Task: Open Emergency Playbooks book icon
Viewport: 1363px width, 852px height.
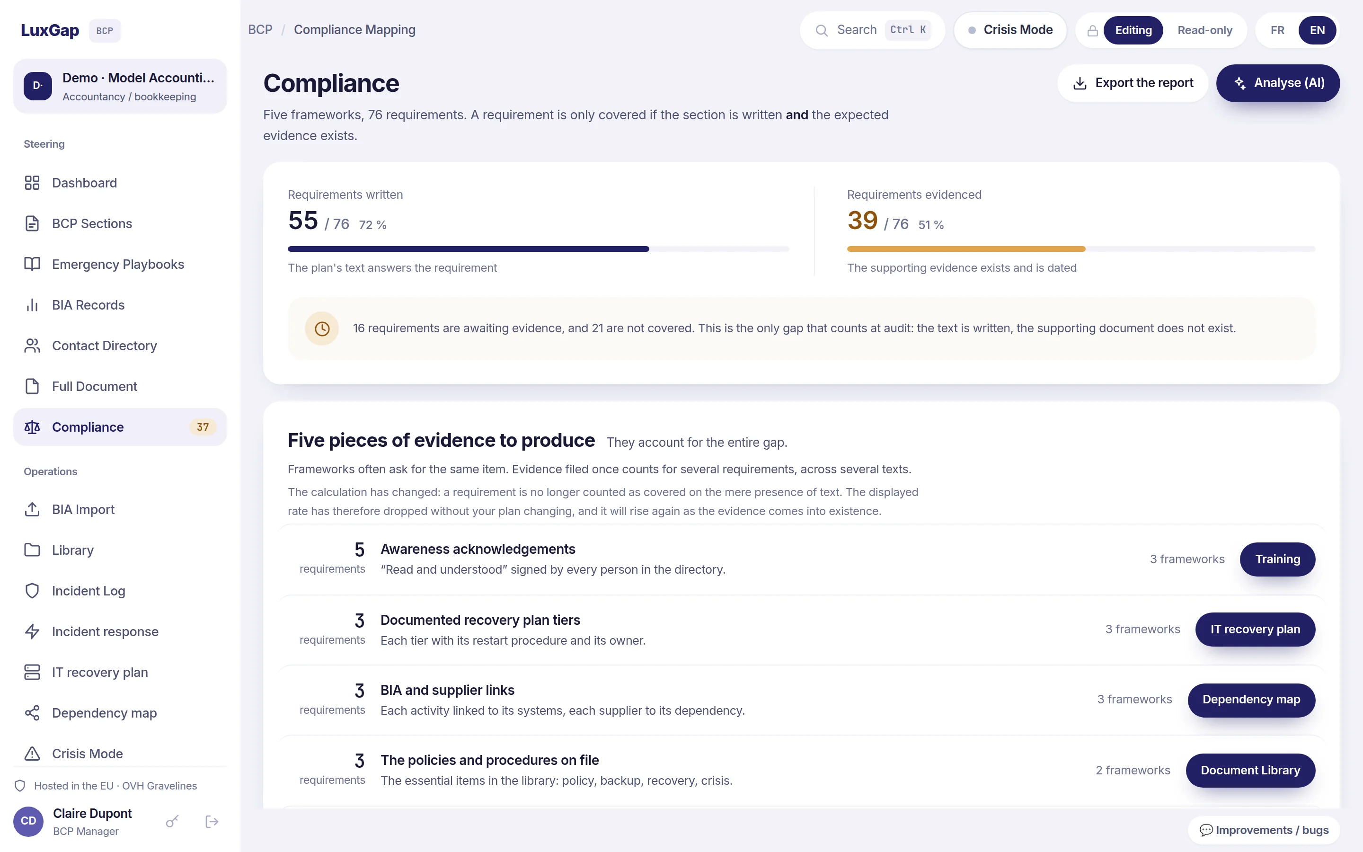Action: coord(32,264)
